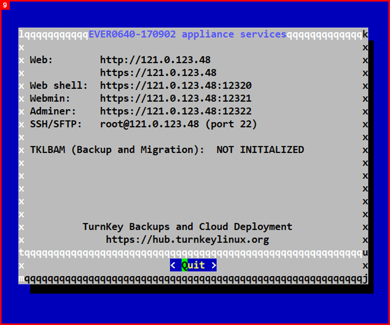
Task: Click the red 9 badge in corner
Action: [5, 5]
